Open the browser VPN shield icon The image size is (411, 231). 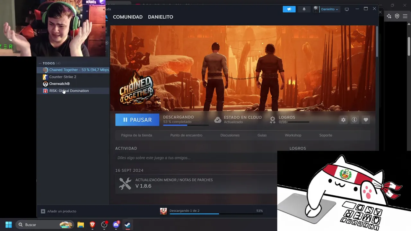coord(397,16)
